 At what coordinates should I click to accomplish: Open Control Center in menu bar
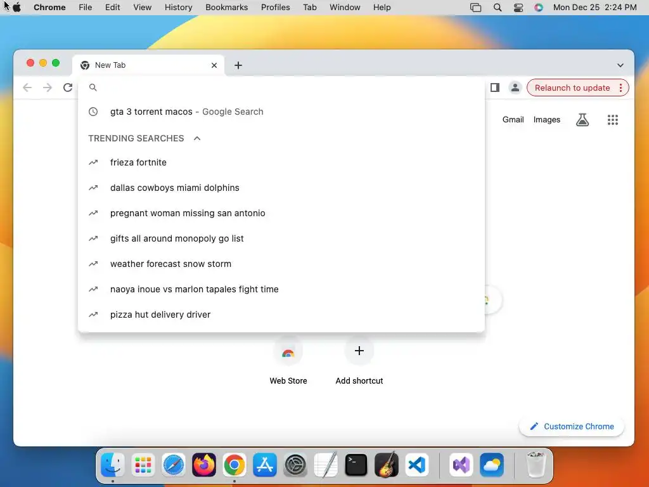518,8
